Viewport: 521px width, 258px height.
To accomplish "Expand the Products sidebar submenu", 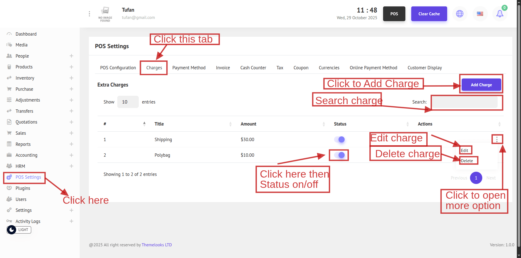I will pos(71,67).
